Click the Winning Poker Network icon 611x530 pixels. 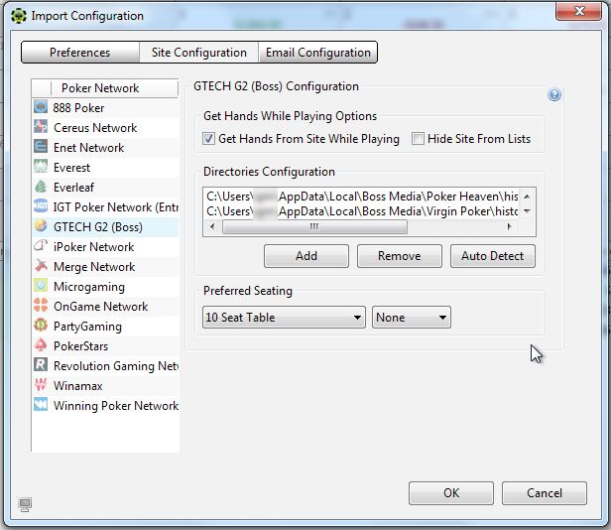(41, 406)
